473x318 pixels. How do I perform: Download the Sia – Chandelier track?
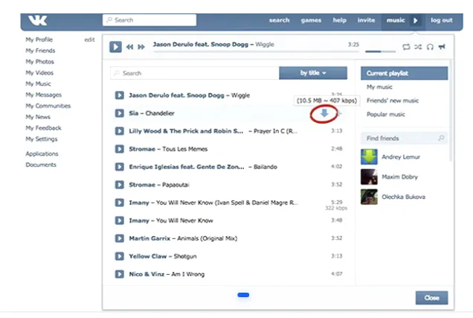(x=324, y=113)
